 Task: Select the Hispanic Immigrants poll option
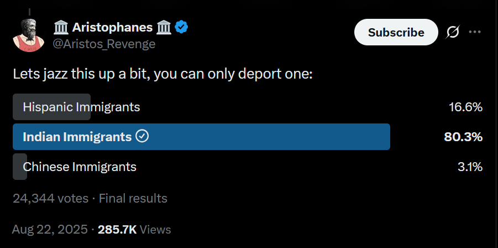point(81,107)
